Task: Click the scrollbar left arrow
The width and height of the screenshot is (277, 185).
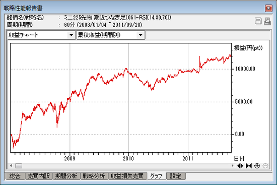Action: pyautogui.click(x=11, y=166)
